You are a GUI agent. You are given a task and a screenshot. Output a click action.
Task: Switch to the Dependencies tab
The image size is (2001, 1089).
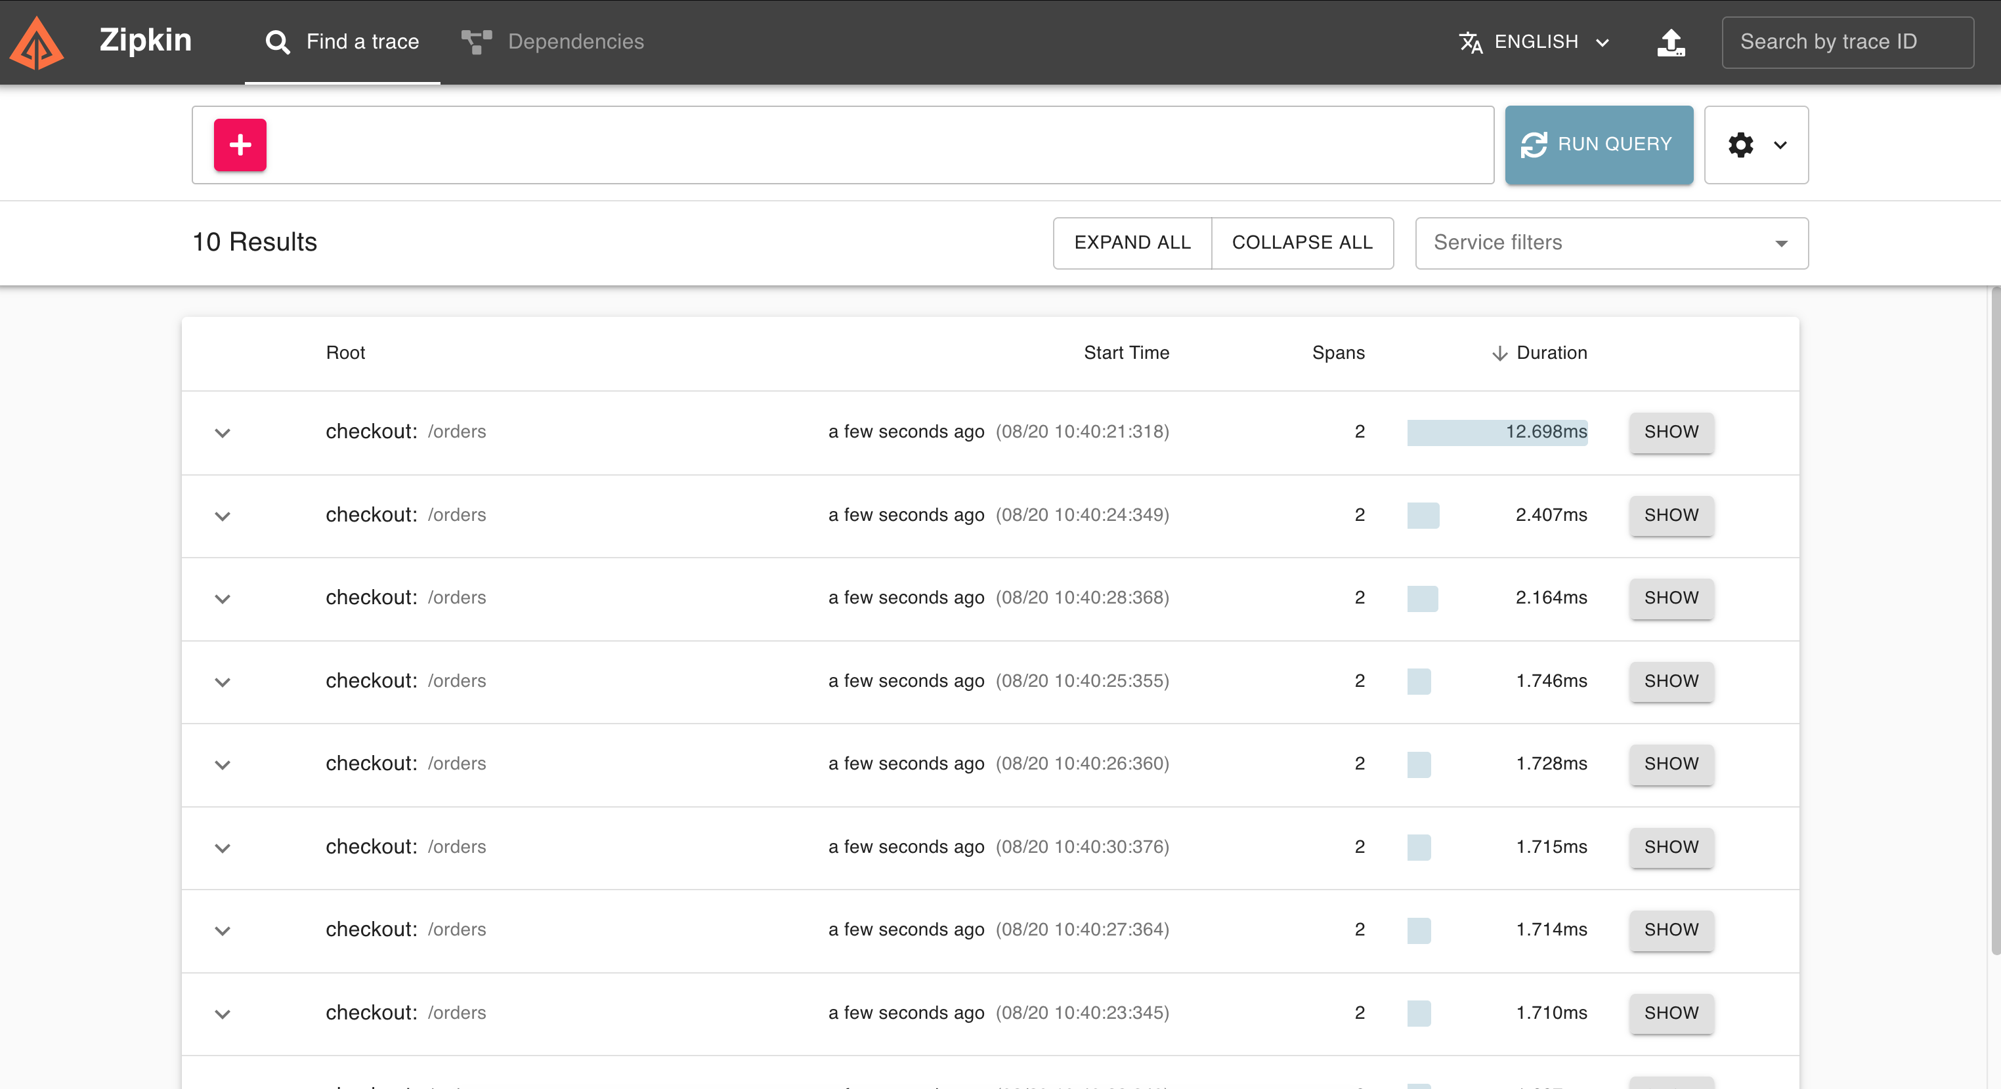pos(575,42)
